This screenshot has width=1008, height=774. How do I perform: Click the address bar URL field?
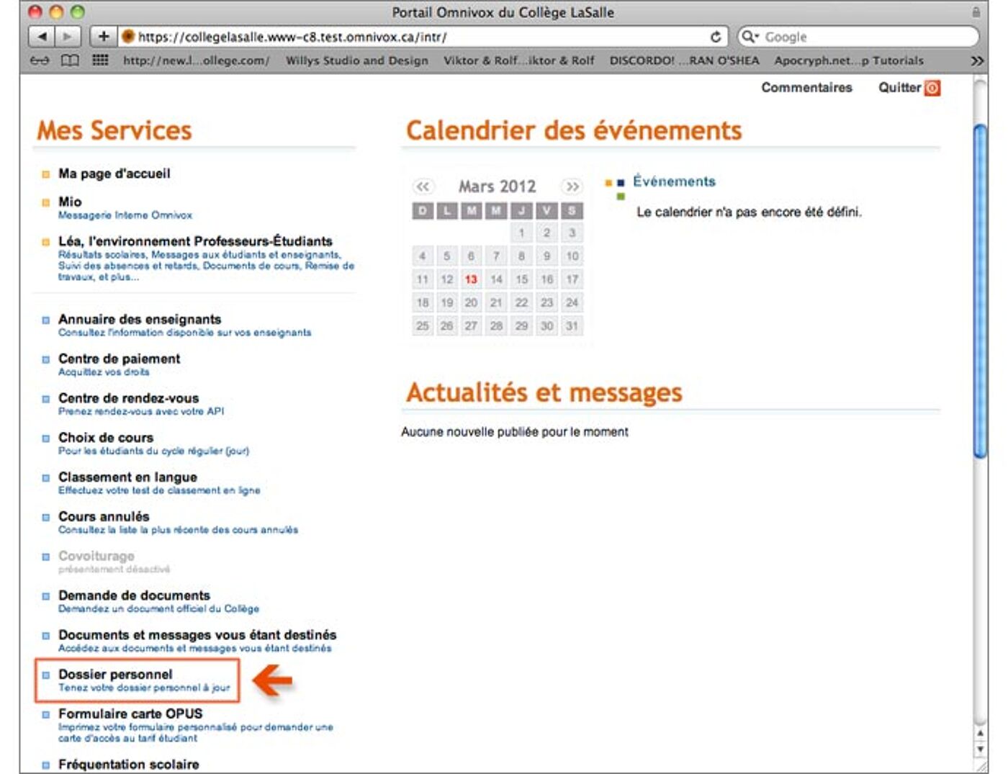(423, 37)
